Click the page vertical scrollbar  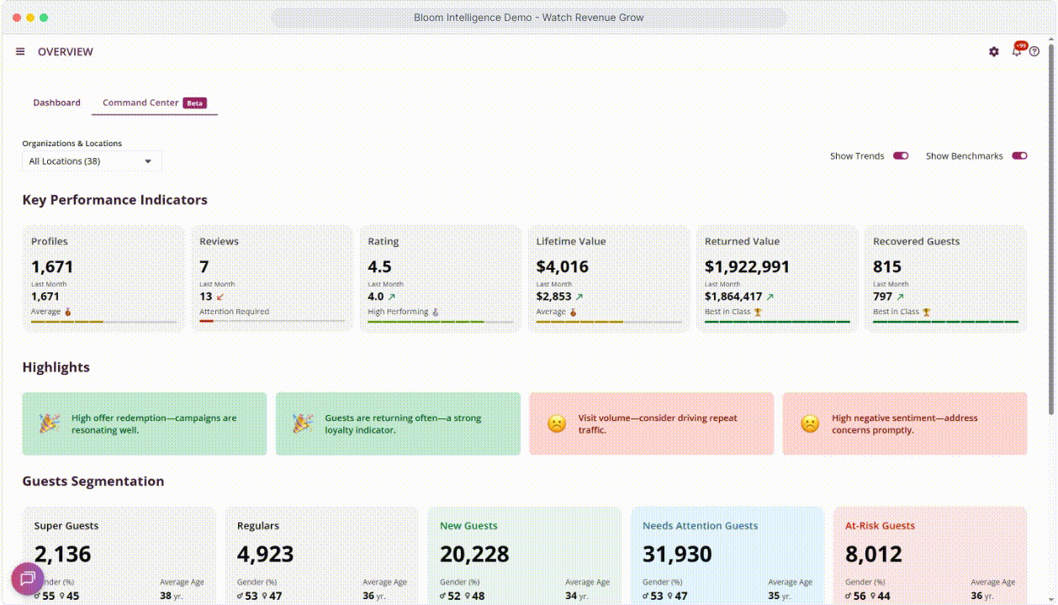1051,227
